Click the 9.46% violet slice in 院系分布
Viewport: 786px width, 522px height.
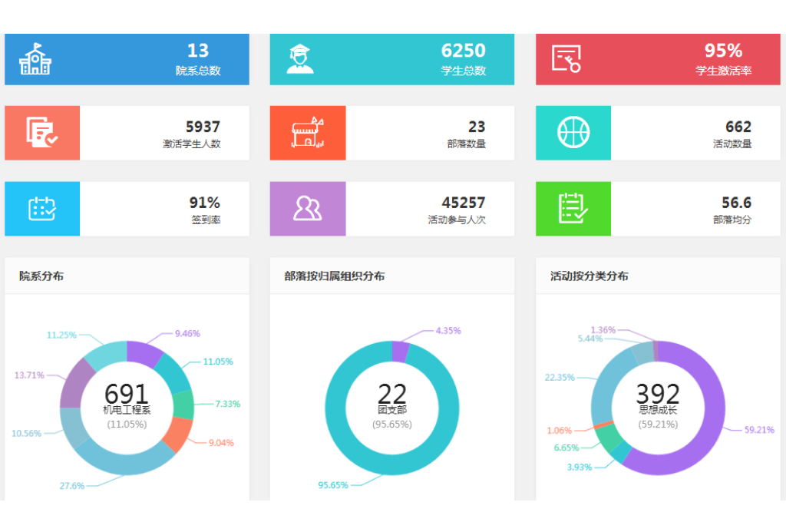click(x=143, y=352)
